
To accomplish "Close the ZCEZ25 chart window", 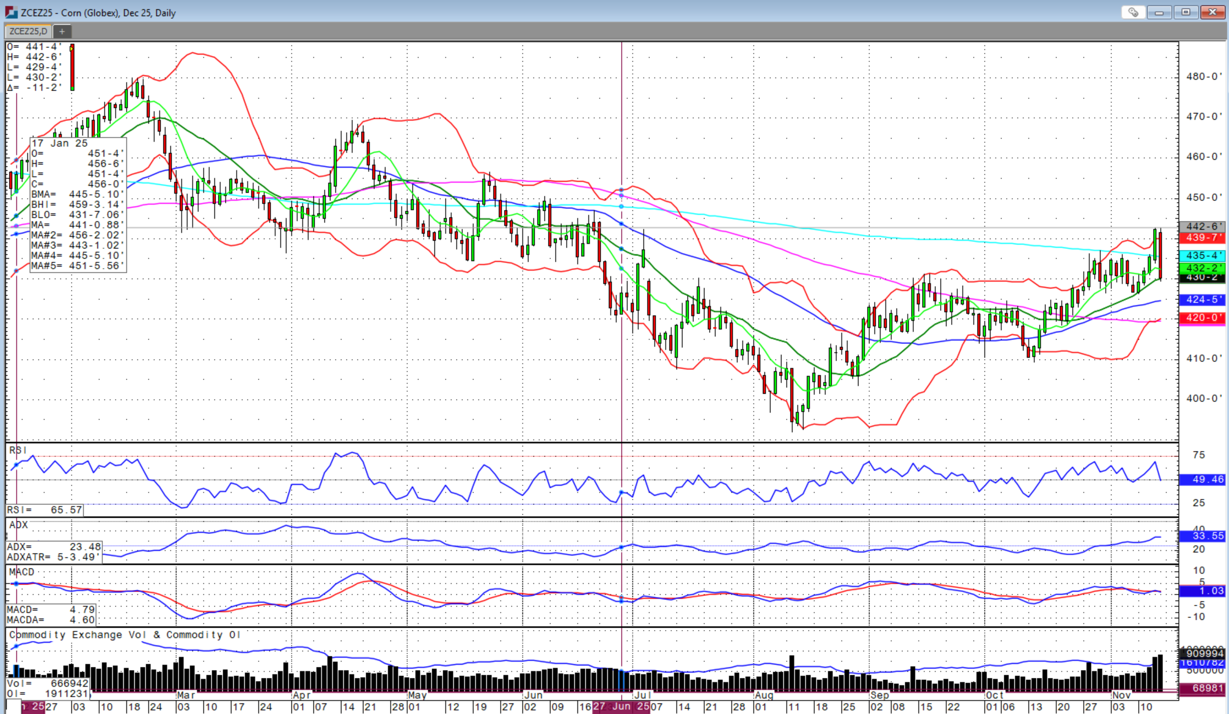I will [x=1212, y=12].
